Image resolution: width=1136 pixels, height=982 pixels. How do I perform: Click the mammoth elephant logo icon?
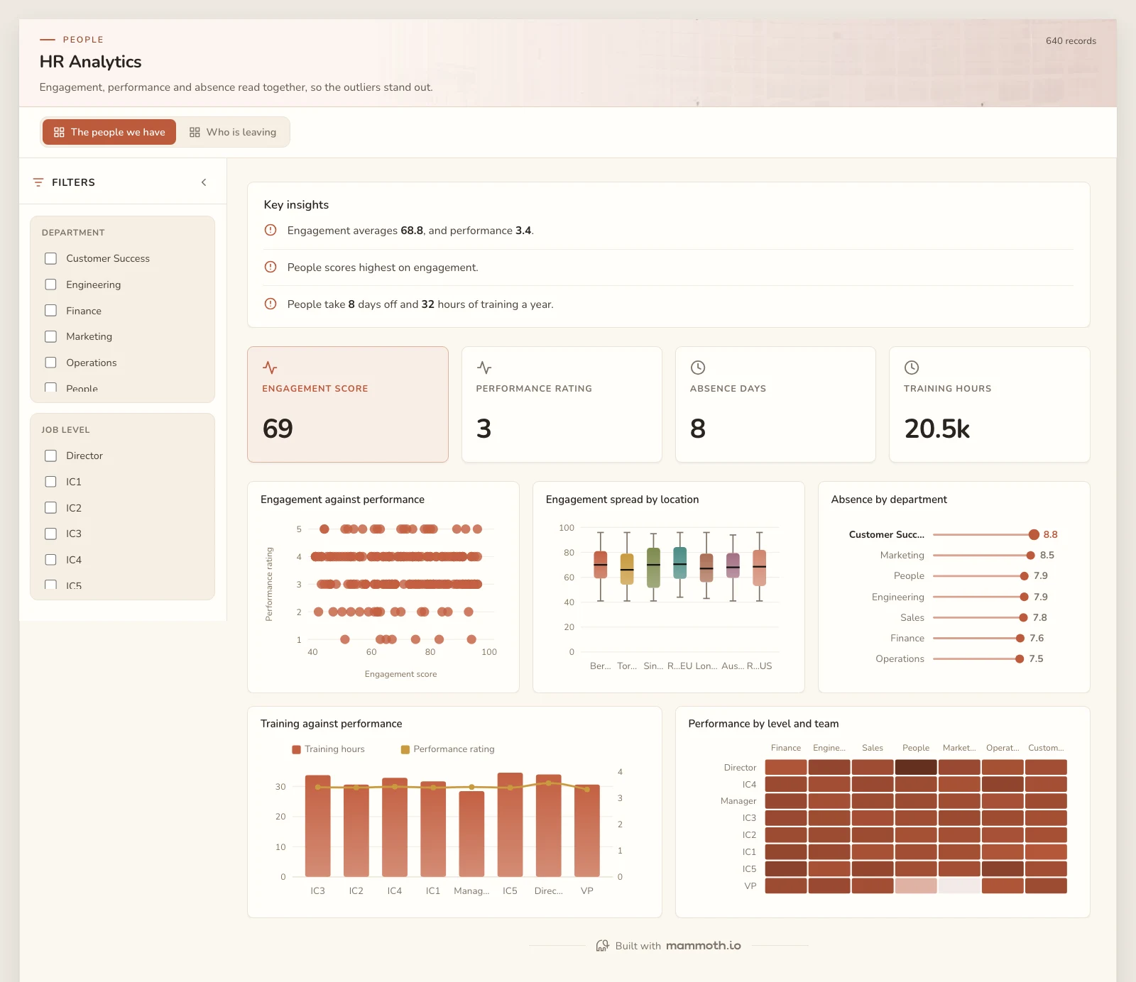point(602,945)
